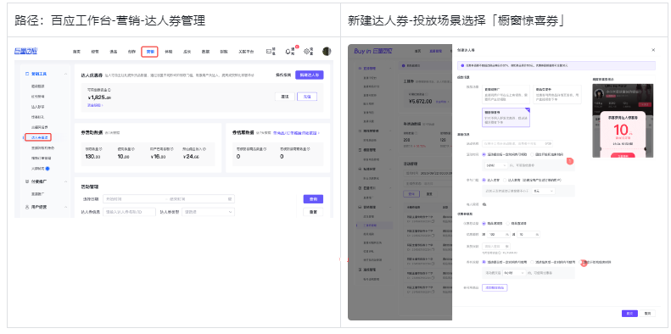671x334 pixels.
Task: Select first coupon type radio
Action: coord(484,223)
